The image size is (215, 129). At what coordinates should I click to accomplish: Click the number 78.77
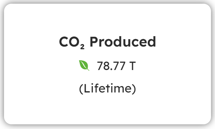(111, 66)
